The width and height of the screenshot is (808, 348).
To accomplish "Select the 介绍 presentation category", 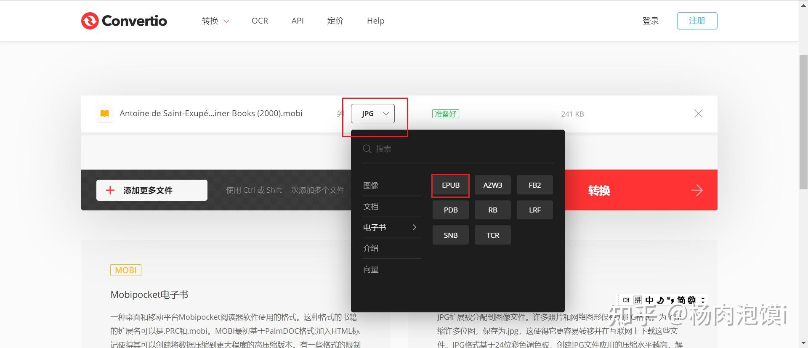I will click(x=371, y=248).
